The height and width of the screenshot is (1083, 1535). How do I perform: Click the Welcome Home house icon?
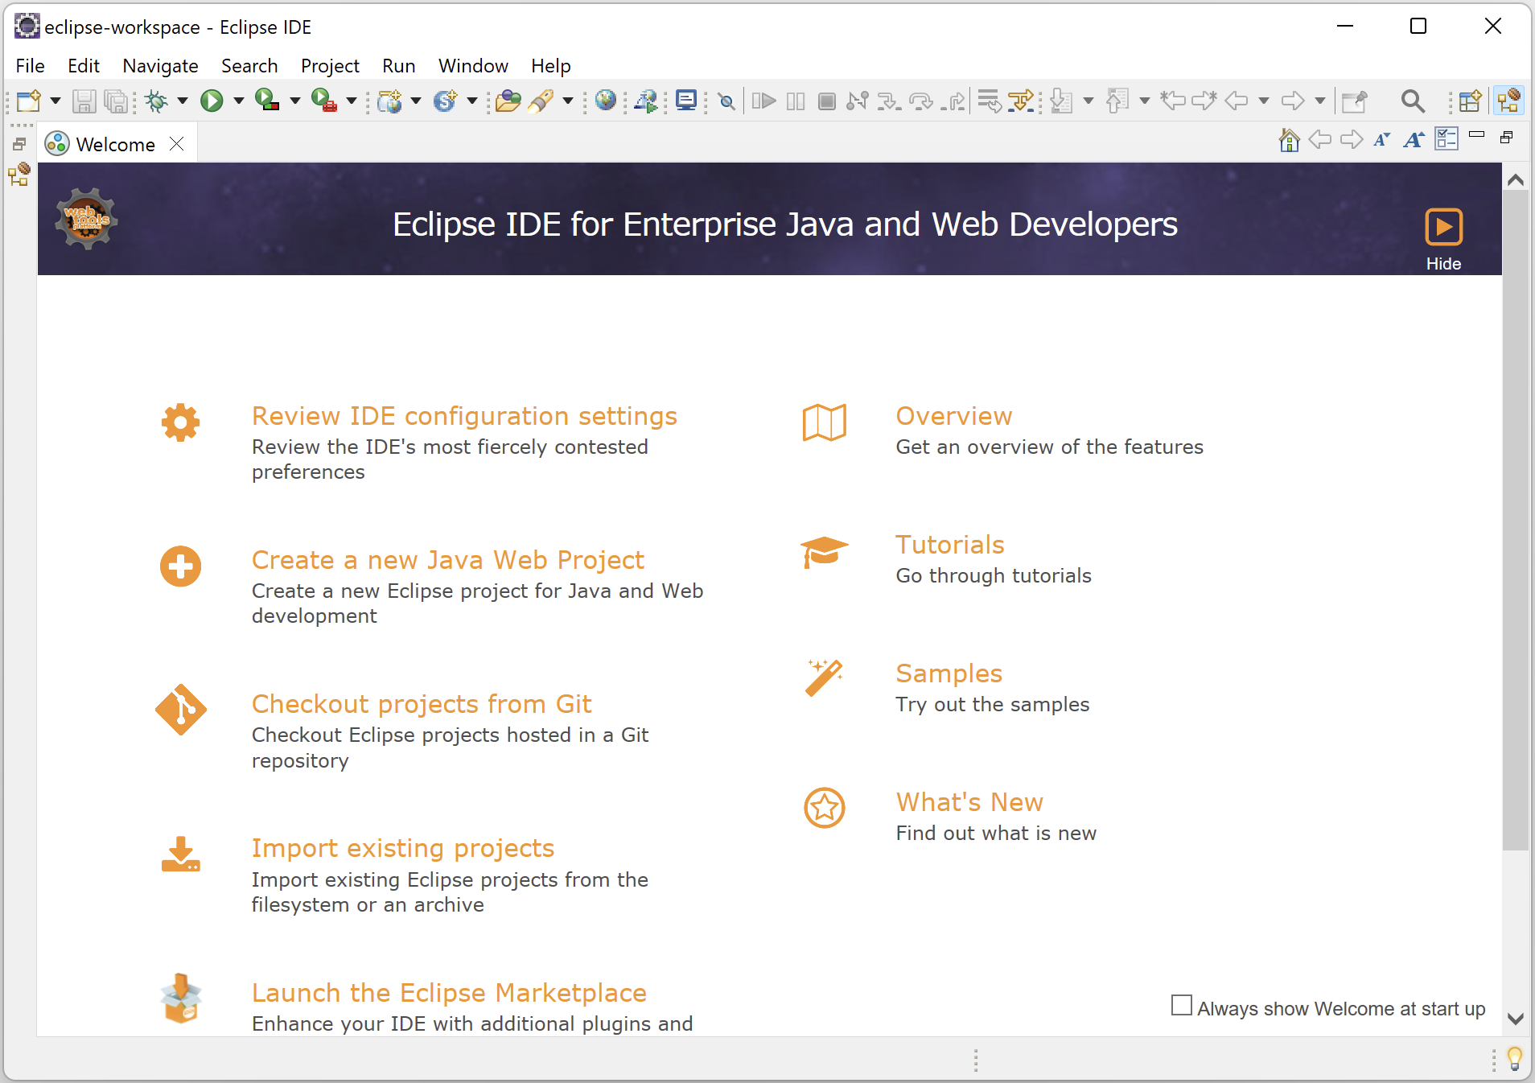coord(1289,140)
